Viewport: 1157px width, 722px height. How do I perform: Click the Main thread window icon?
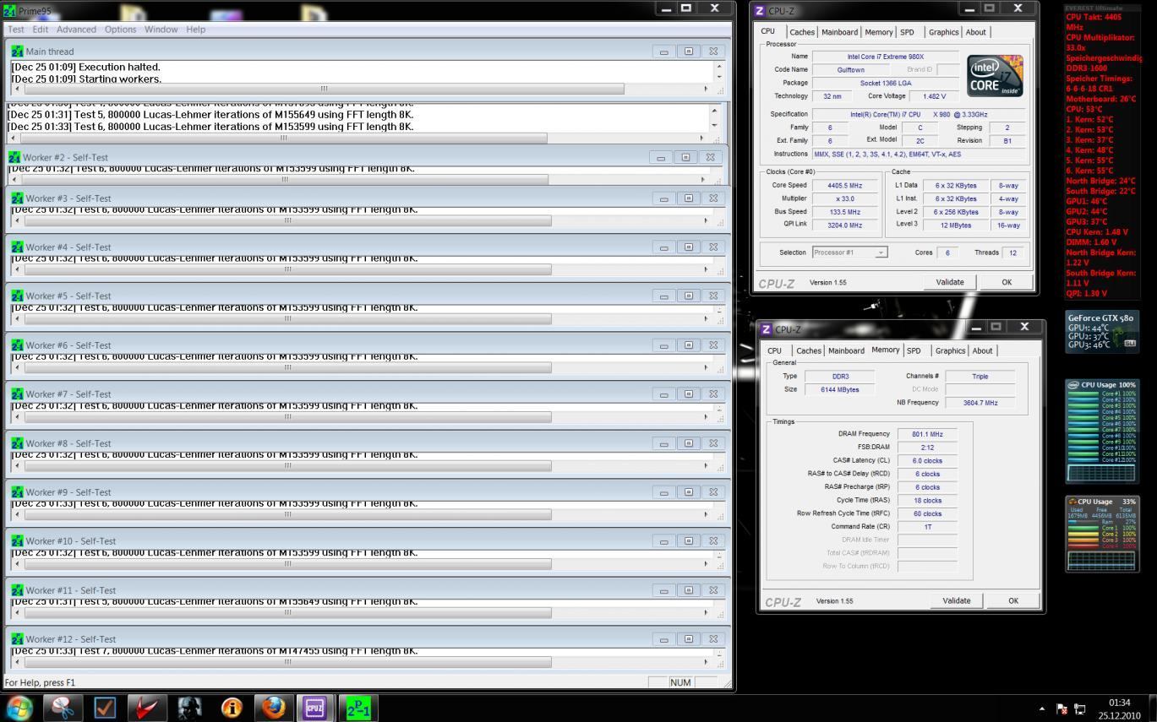[17, 52]
